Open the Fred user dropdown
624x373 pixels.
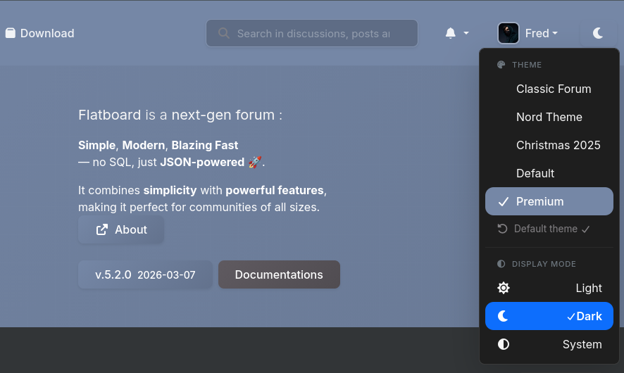click(x=541, y=33)
